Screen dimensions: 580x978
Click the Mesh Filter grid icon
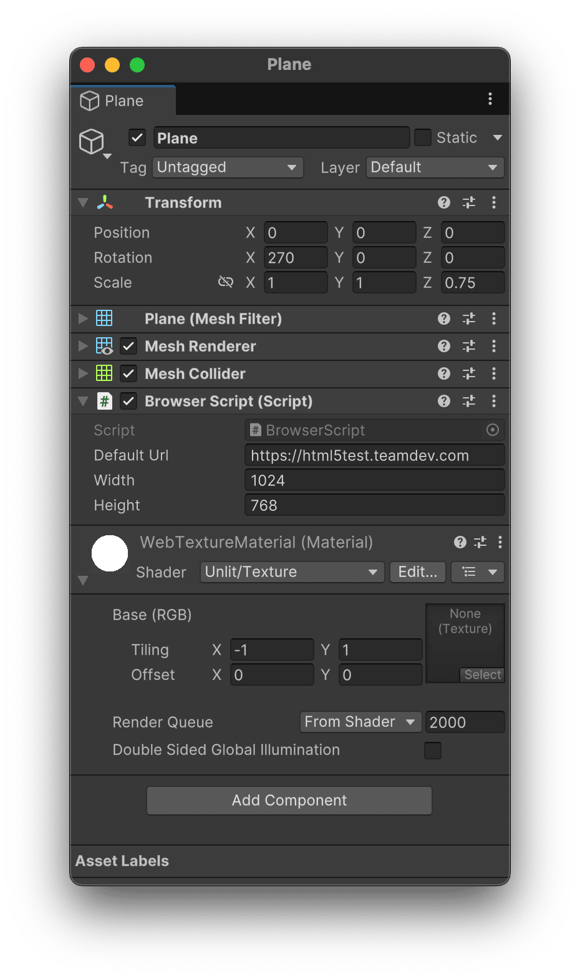point(105,318)
